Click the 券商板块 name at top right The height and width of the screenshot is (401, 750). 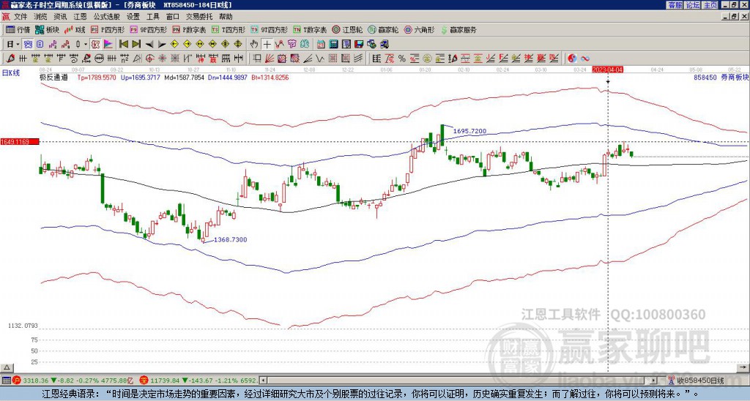click(x=735, y=77)
